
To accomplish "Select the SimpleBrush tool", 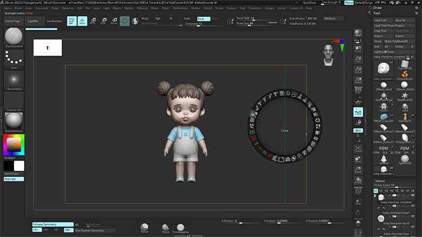I will [x=405, y=75].
